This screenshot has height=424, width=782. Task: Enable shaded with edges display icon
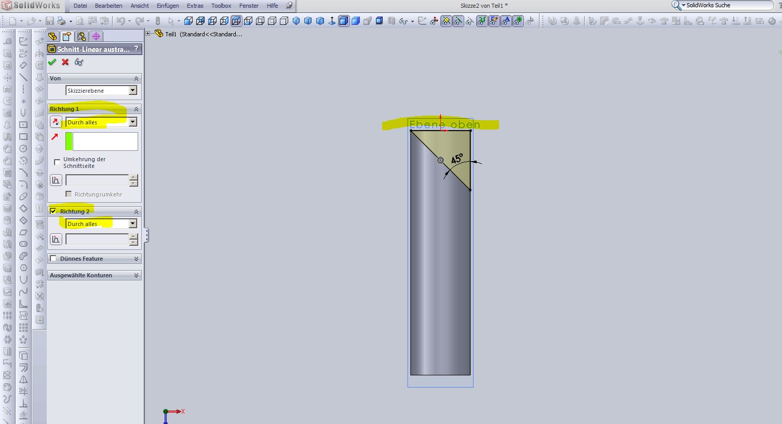(x=344, y=21)
